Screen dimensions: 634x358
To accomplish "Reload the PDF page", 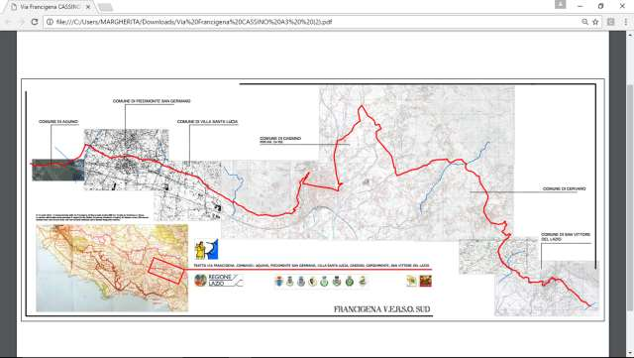I will tap(35, 22).
